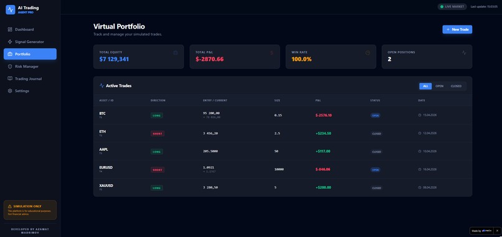Click the Made by badge link

point(481,231)
